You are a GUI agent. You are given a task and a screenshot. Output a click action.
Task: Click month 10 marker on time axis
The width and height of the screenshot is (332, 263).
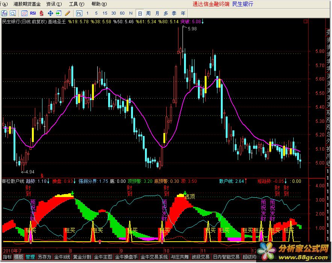(166, 251)
